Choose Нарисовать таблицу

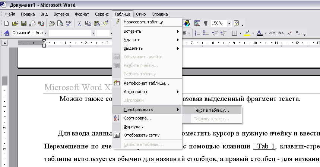147,22
